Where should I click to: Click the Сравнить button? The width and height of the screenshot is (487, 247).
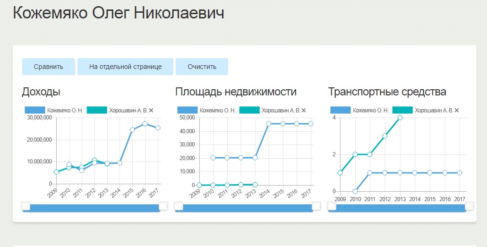click(49, 67)
